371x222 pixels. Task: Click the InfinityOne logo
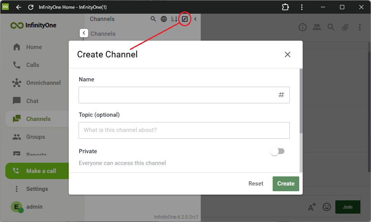(x=33, y=25)
